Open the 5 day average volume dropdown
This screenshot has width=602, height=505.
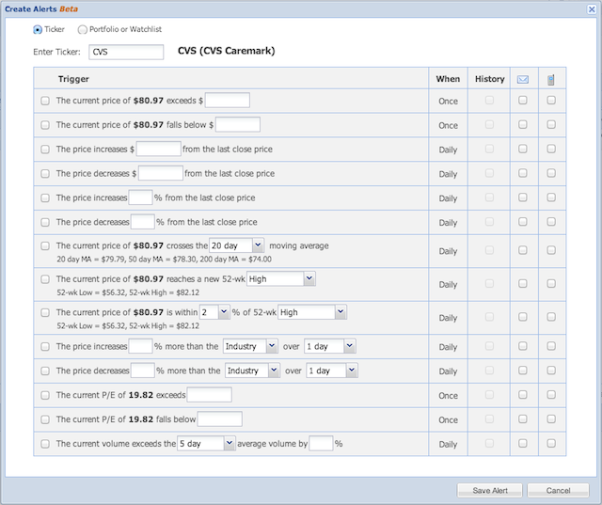click(206, 443)
